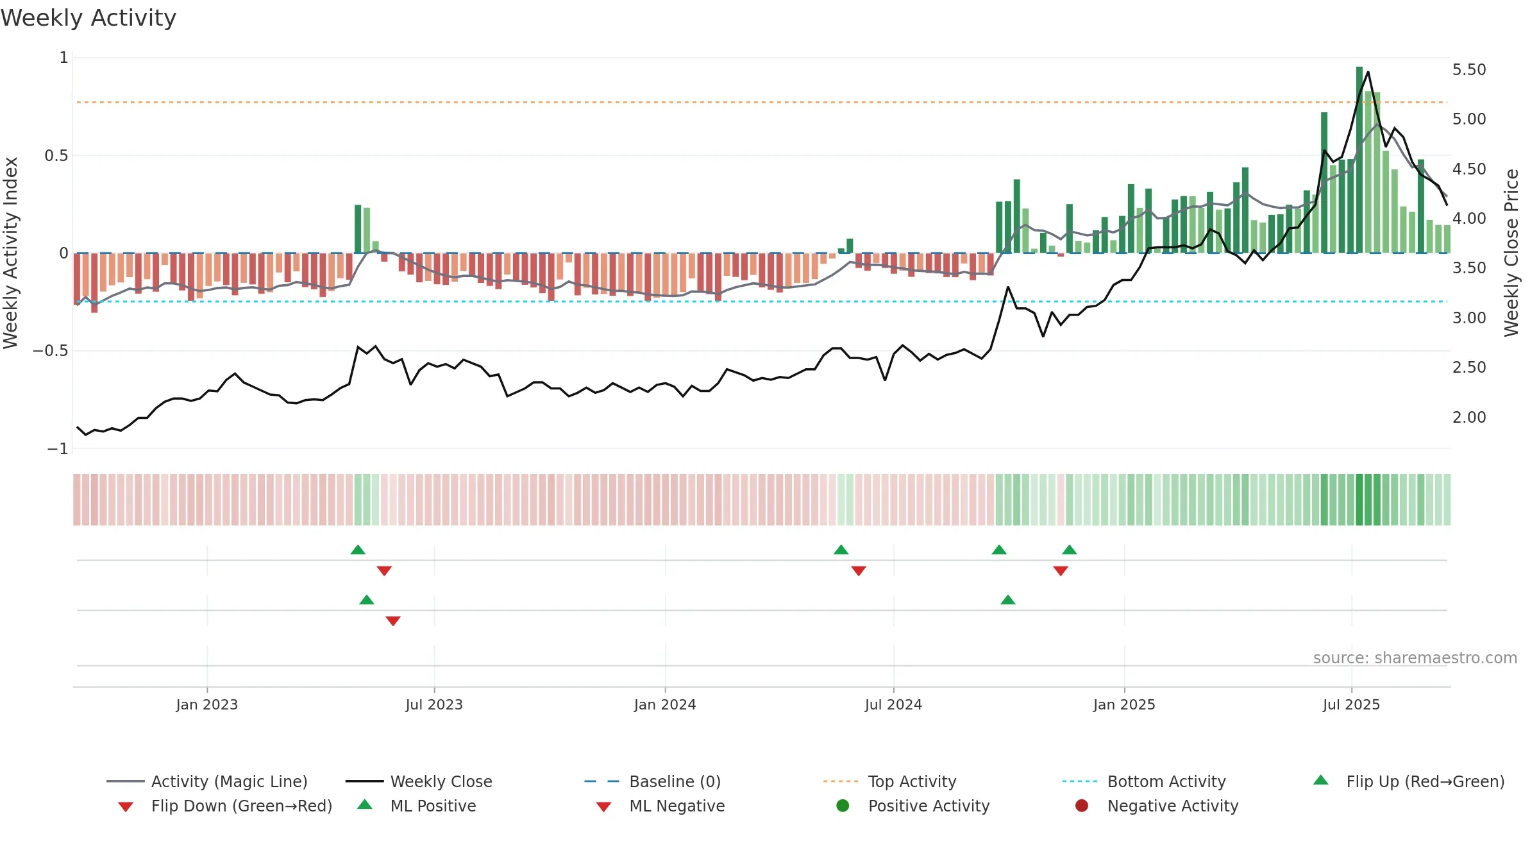1539x866 pixels.
Task: Toggle Activity (Magic Line) legend entry
Action: click(x=207, y=781)
